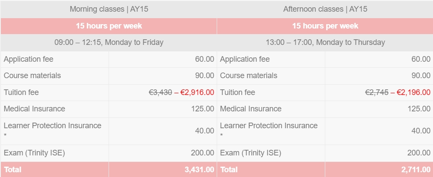The image size is (433, 177).
Task: Select afternoon 15 hours per week banner
Action: click(x=325, y=26)
